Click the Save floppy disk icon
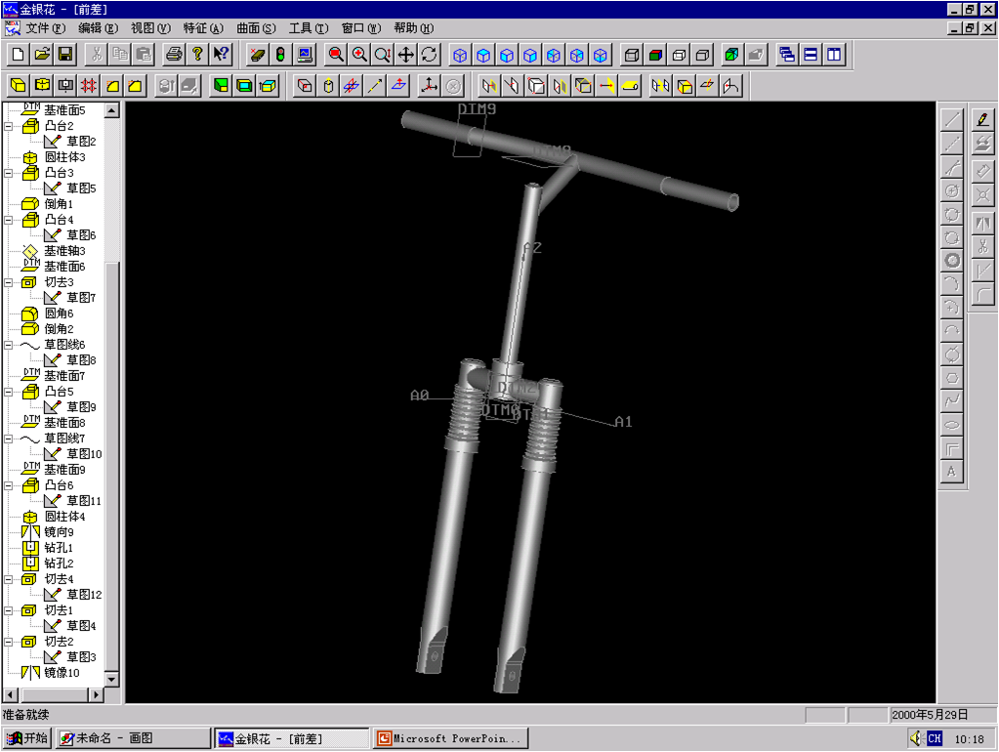Viewport: 999px width, 752px height. [x=65, y=55]
